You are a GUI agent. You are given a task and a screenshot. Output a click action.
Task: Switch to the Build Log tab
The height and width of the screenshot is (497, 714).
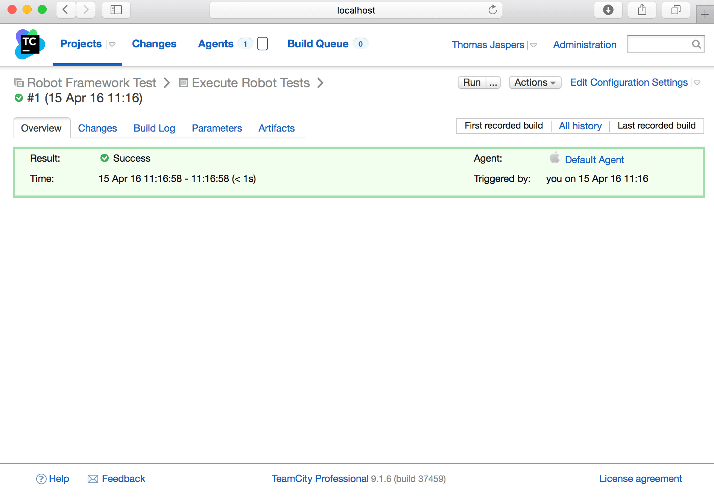(x=154, y=128)
